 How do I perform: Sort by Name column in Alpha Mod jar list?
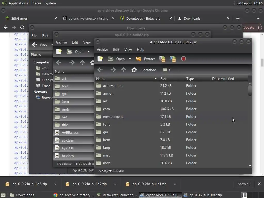(127, 79)
